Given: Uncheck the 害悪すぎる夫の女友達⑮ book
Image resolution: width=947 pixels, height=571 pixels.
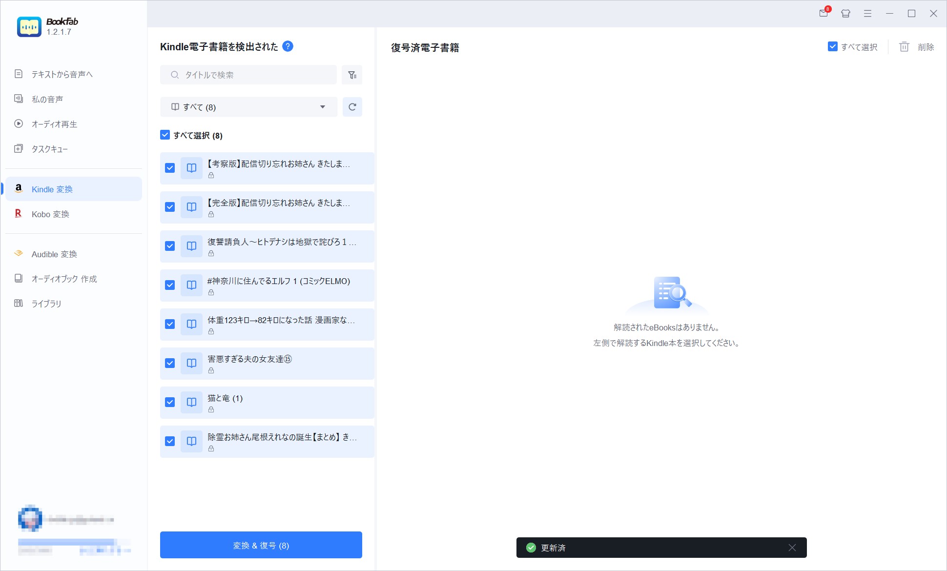Looking at the screenshot, I should (170, 363).
